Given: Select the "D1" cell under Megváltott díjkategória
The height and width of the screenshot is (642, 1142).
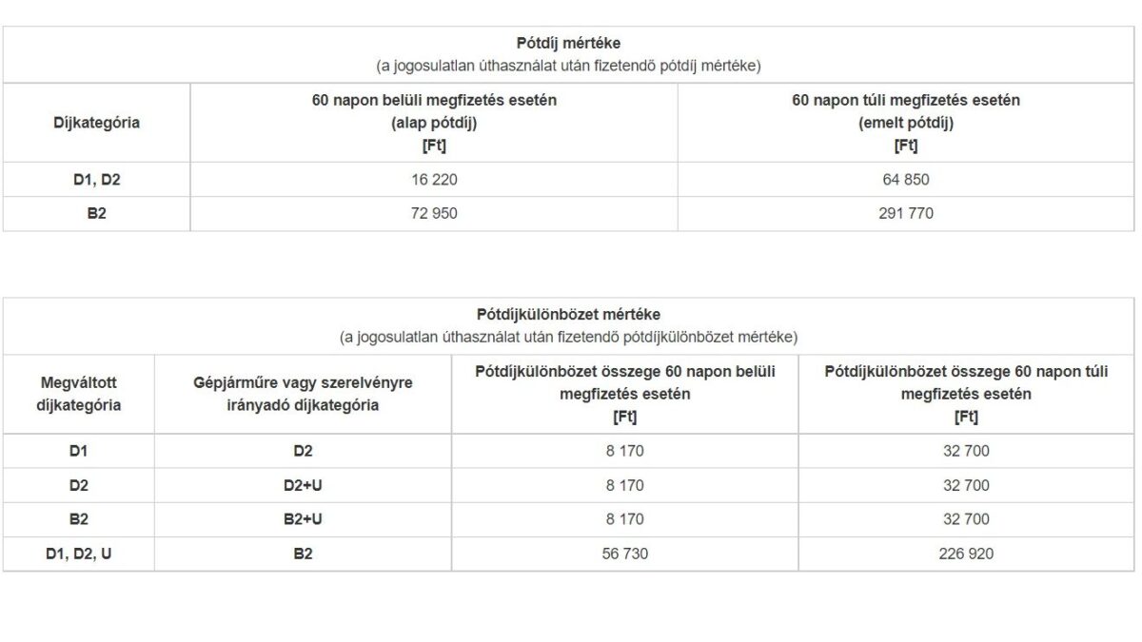Looking at the screenshot, I should tap(79, 451).
